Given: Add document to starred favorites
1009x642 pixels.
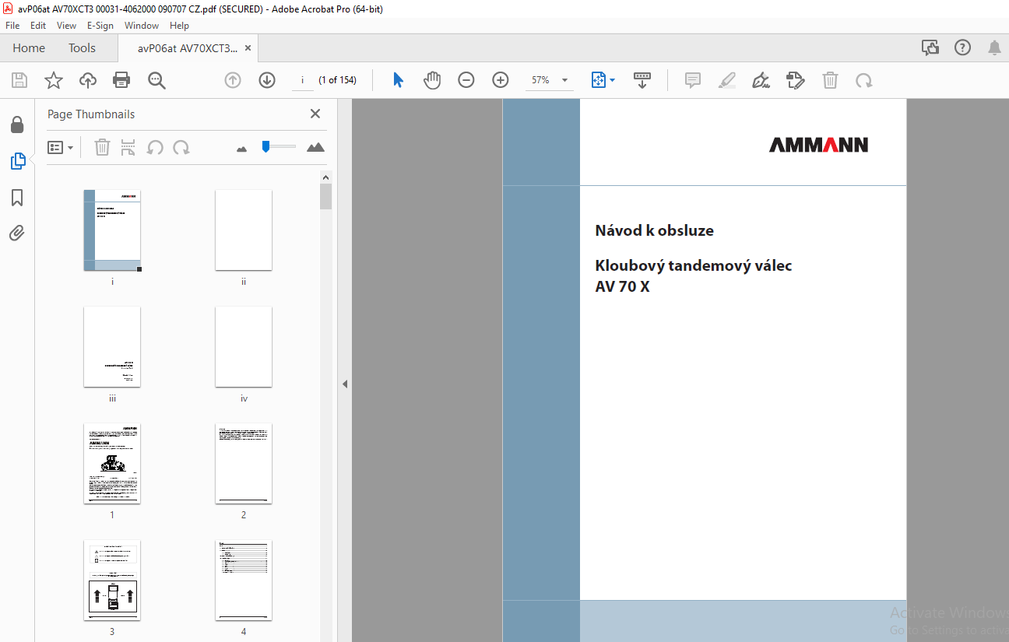Looking at the screenshot, I should (53, 80).
